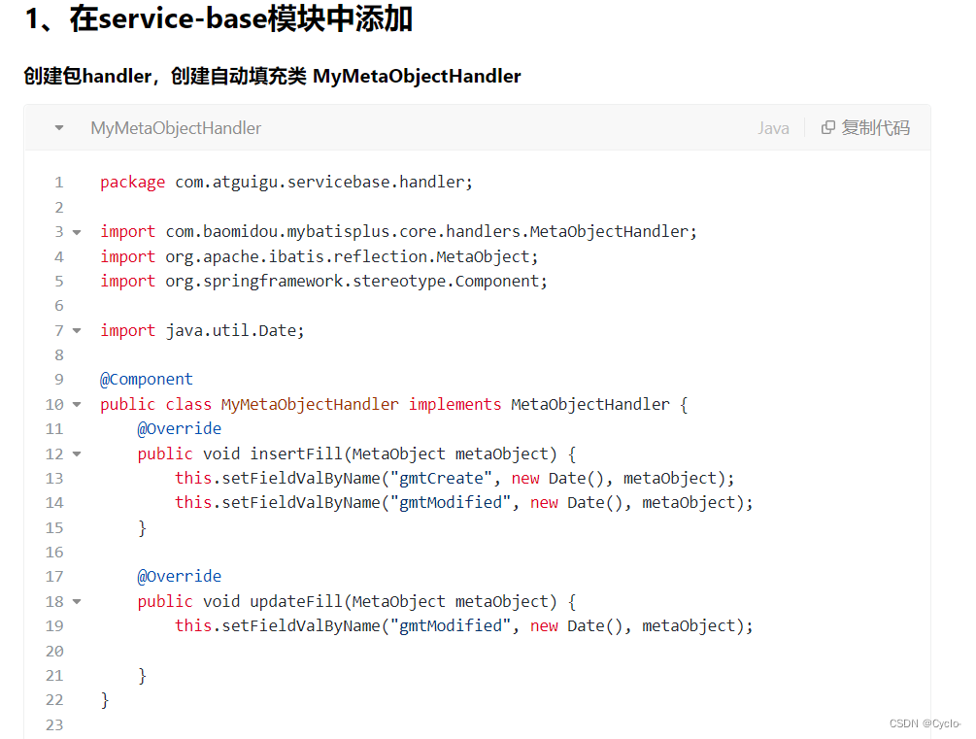This screenshot has height=739, width=976.
Task: Collapse the insertFill method at line 12
Action: pyautogui.click(x=76, y=453)
